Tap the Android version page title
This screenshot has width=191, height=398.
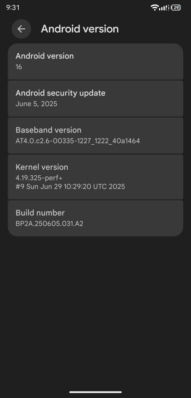[x=80, y=29]
